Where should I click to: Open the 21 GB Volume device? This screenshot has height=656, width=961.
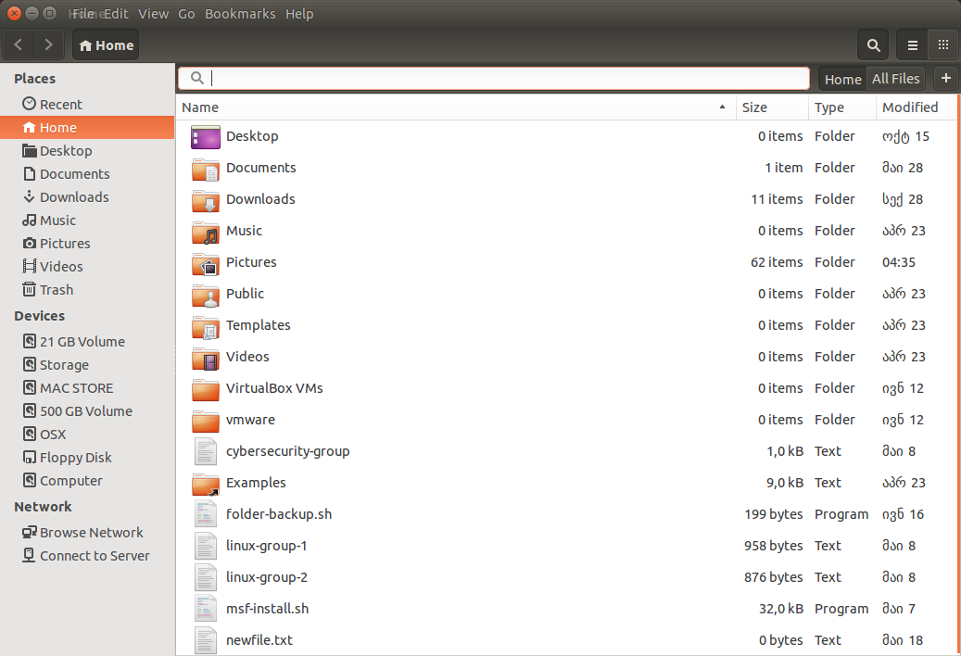pyautogui.click(x=87, y=342)
